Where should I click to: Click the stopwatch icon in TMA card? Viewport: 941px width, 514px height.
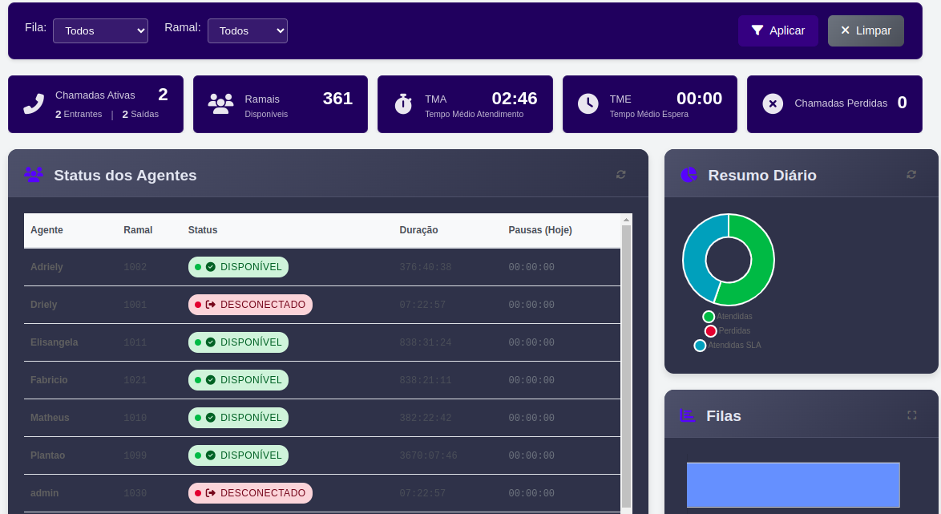click(x=403, y=104)
